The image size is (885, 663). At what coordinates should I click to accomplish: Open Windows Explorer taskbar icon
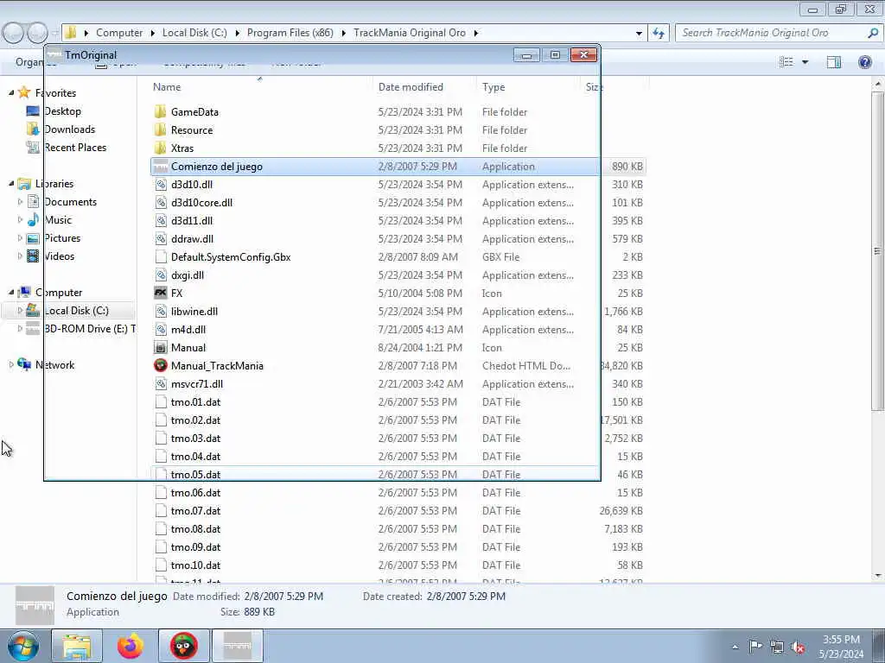tap(77, 646)
